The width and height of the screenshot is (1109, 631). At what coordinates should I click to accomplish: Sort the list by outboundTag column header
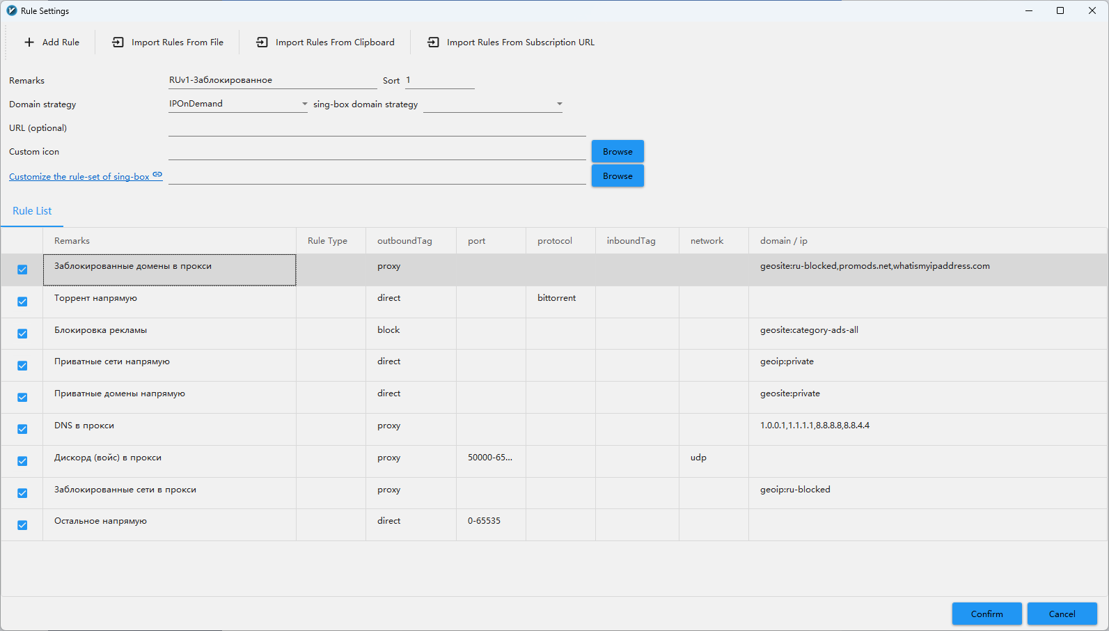point(404,241)
